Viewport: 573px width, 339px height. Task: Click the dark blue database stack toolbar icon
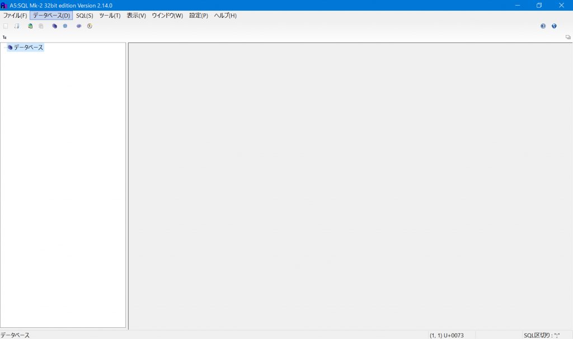click(x=54, y=26)
